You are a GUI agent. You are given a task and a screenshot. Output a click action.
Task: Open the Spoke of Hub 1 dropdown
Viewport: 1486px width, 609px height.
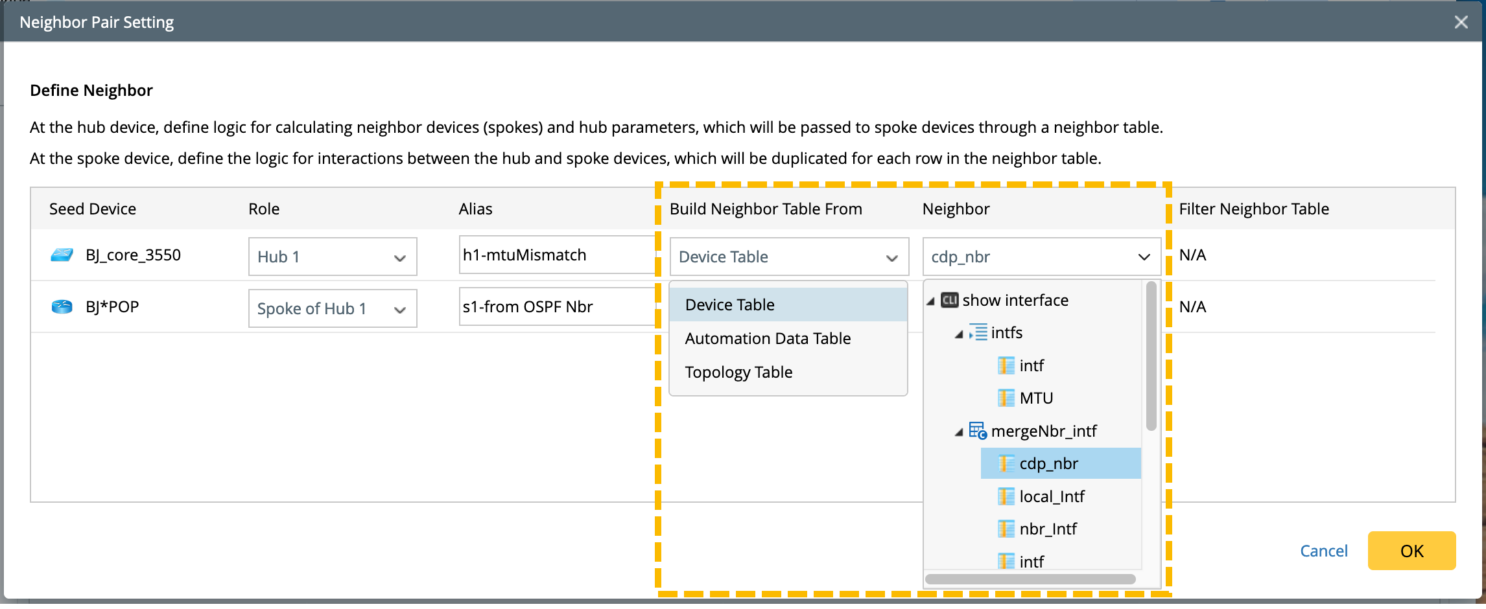coord(332,309)
